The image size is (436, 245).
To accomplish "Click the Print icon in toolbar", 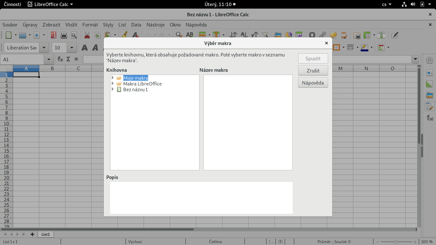I will pyautogui.click(x=64, y=35).
